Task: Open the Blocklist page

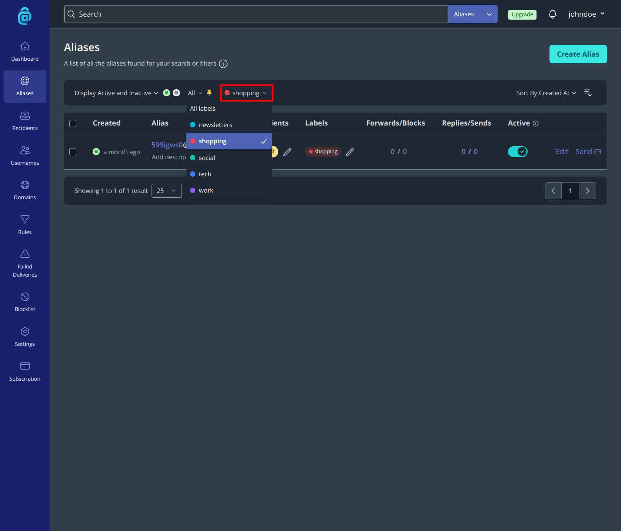Action: pyautogui.click(x=25, y=302)
